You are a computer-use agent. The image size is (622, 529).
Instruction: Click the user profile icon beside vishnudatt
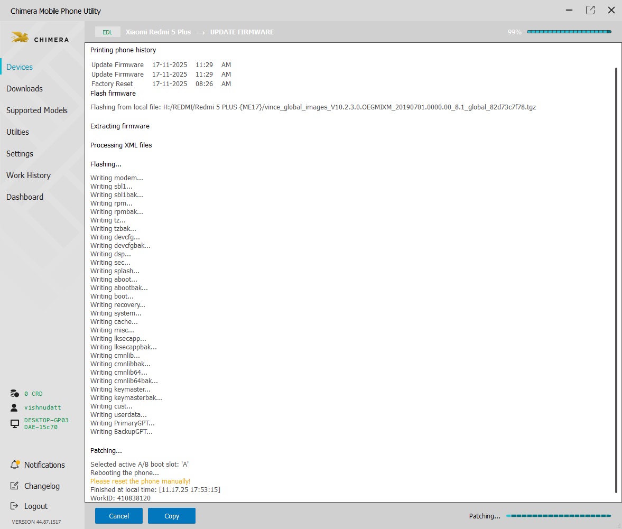coord(14,407)
